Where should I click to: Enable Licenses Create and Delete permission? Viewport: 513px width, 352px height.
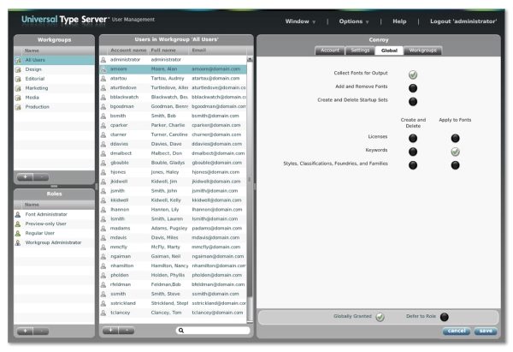pos(413,138)
